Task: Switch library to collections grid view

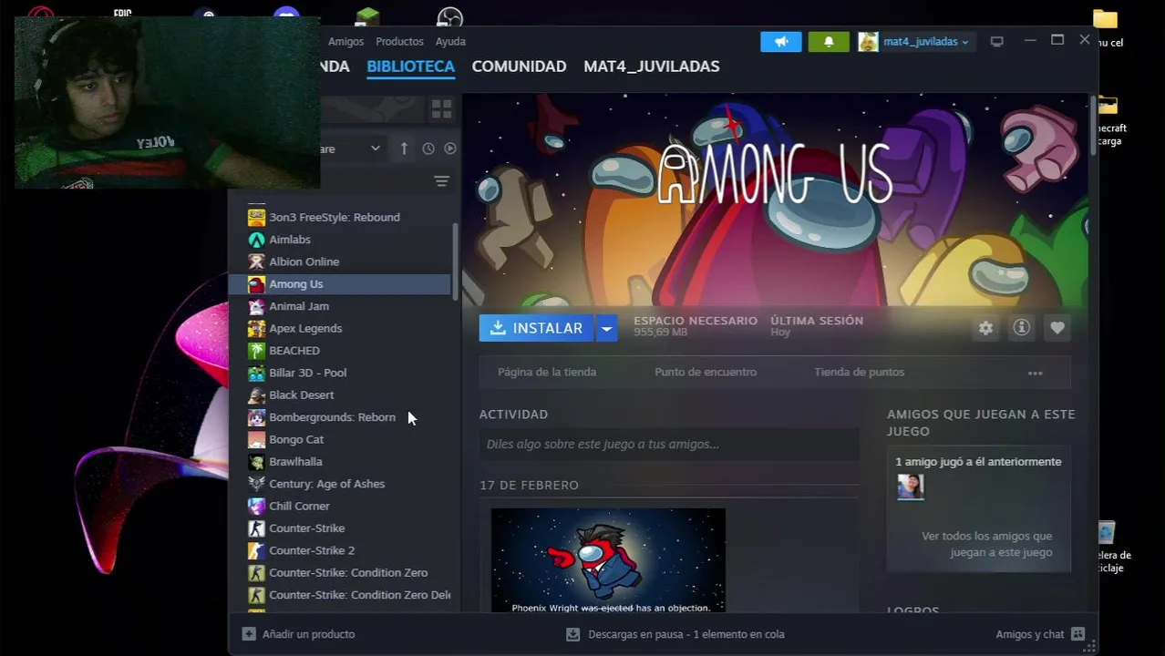Action: [442, 109]
